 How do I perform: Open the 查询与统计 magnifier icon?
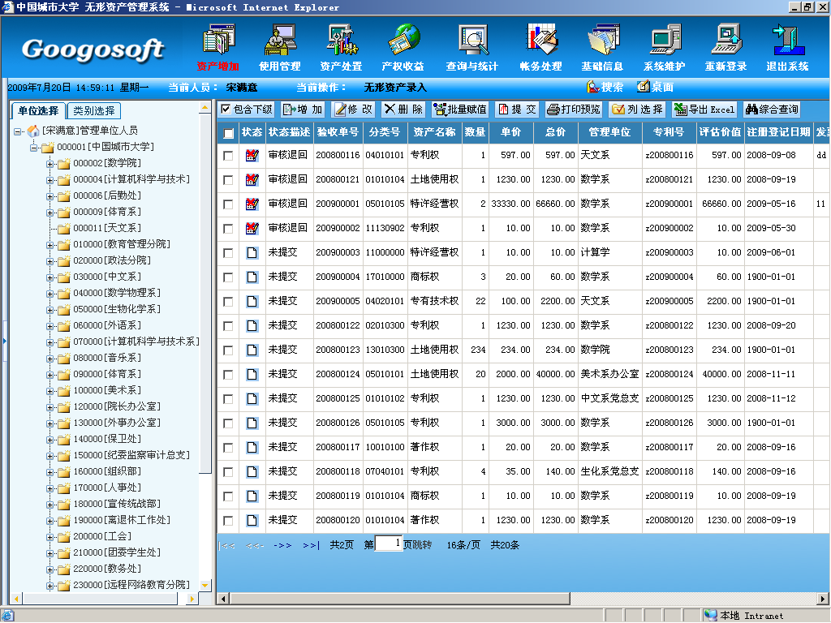(472, 40)
